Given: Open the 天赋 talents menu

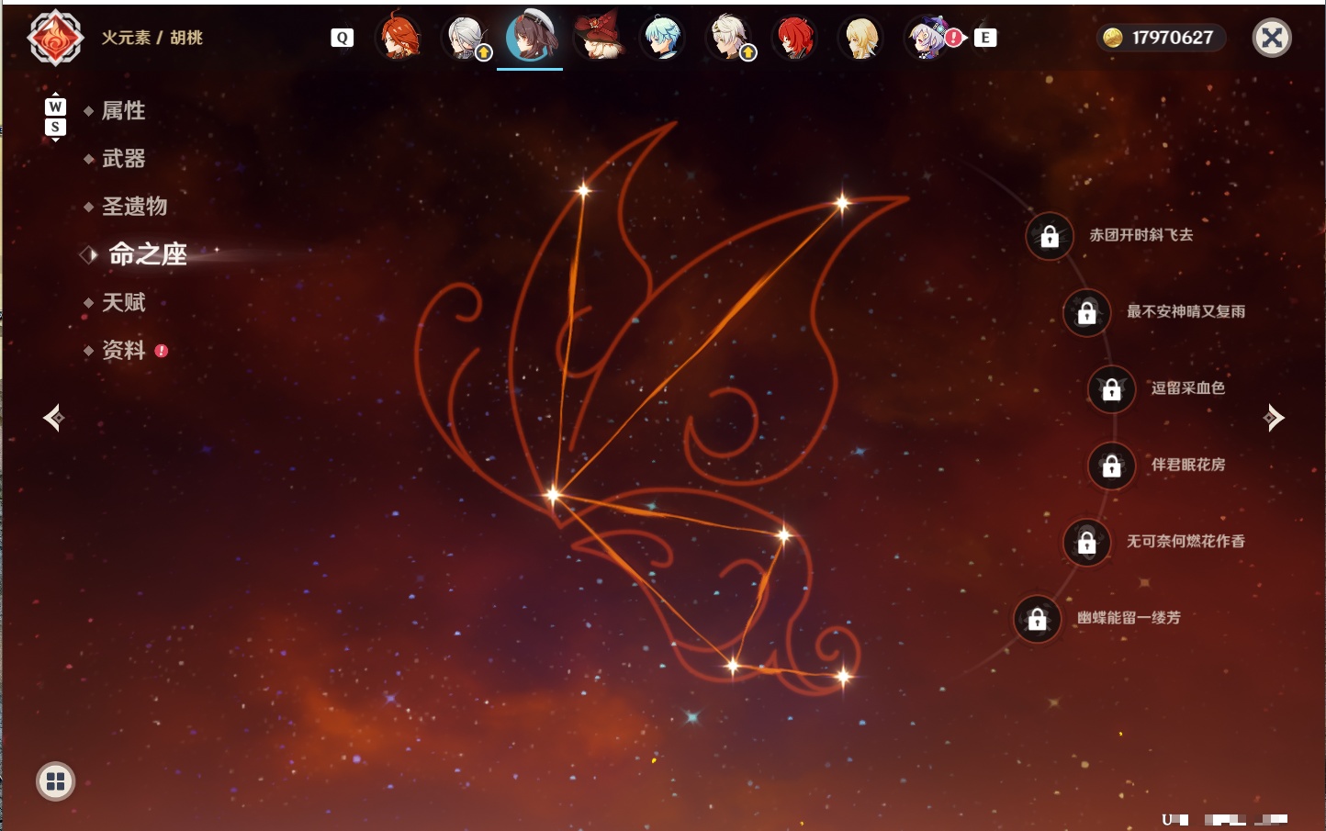Looking at the screenshot, I should click(123, 302).
